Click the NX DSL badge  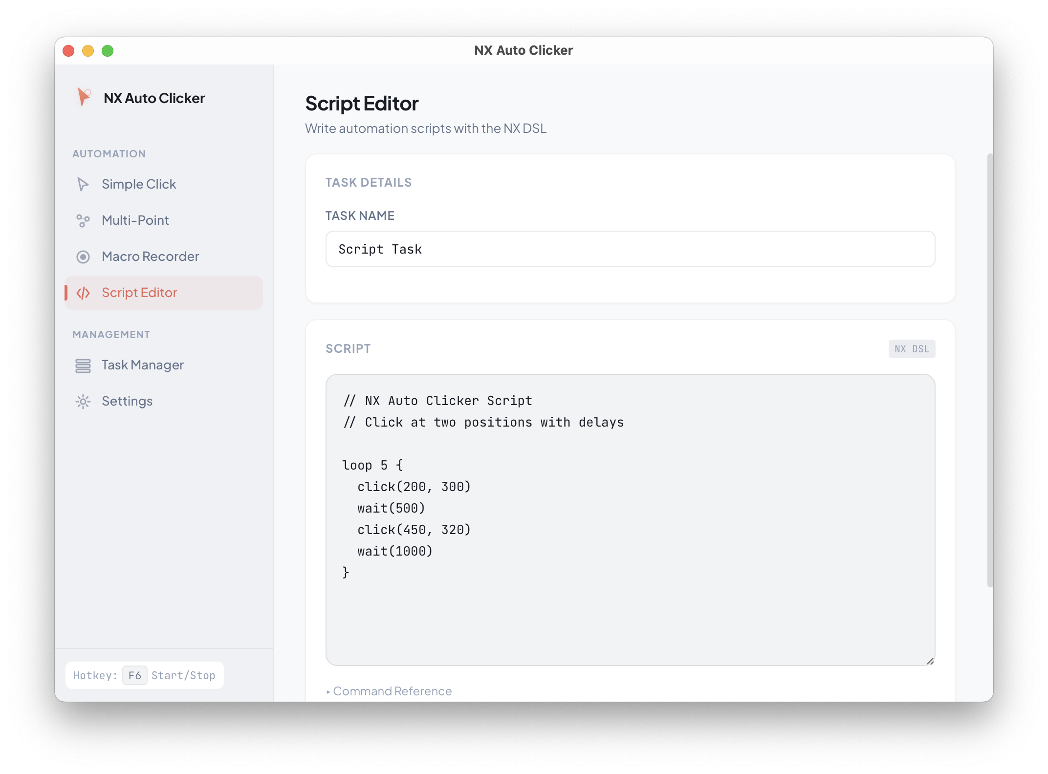pos(911,349)
